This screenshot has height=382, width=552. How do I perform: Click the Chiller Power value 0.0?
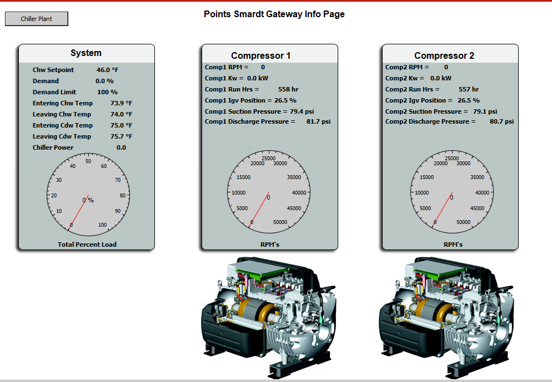(121, 147)
